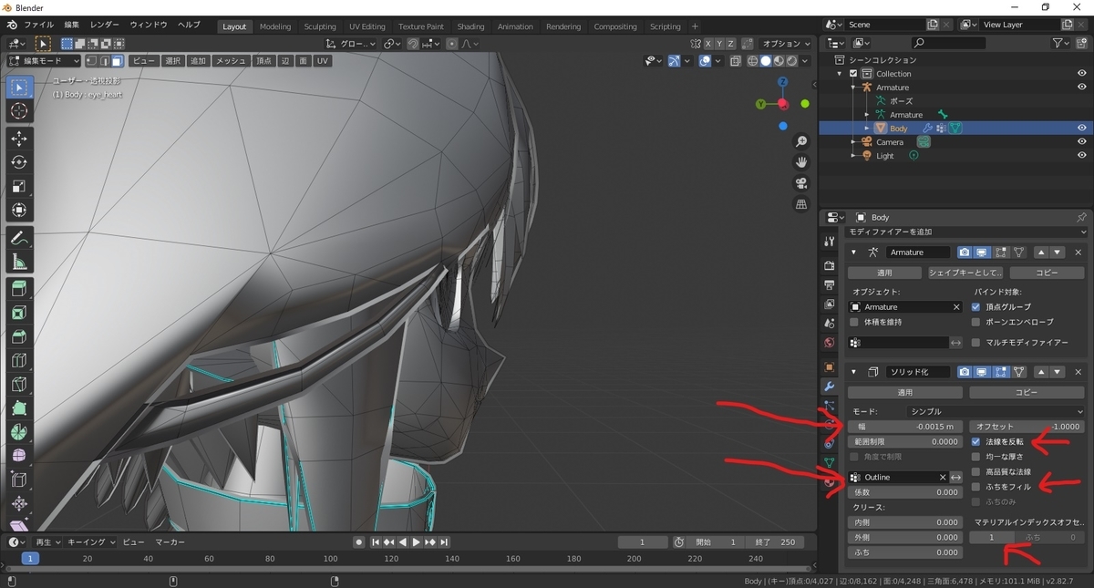
Task: Select the Inset Faces tool
Action: [19, 313]
